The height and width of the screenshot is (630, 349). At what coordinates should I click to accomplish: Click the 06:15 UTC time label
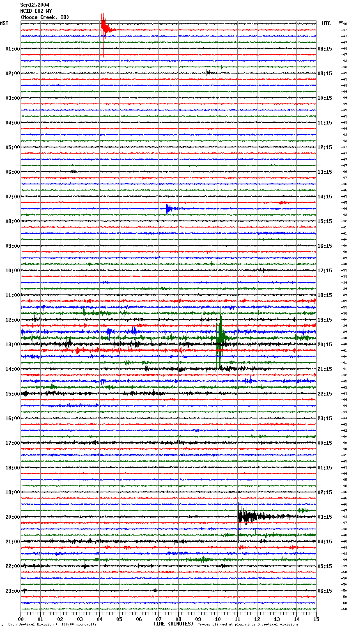325,591
